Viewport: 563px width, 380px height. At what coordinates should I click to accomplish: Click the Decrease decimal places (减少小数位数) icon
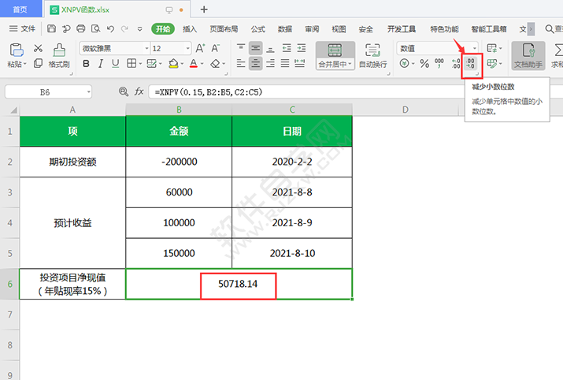(470, 64)
